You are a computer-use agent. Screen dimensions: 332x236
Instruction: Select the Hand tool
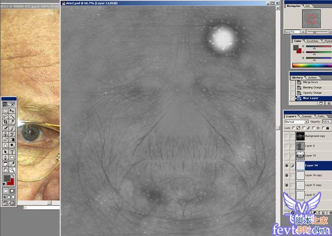pyautogui.click(x=5, y=170)
